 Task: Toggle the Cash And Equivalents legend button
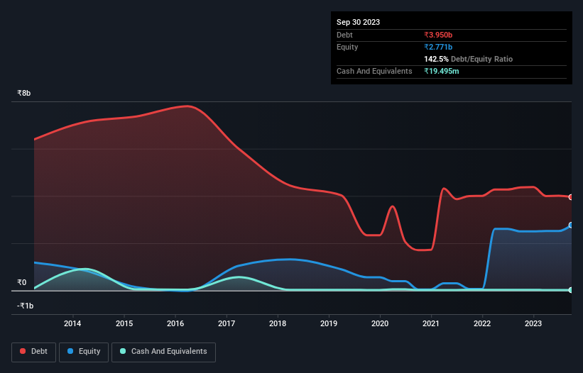coord(163,352)
